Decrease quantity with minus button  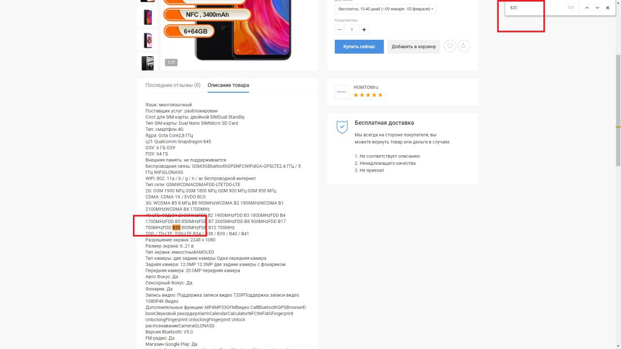(x=340, y=30)
